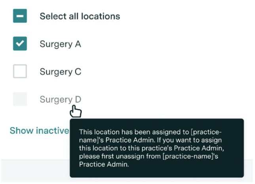The width and height of the screenshot is (255, 184).
Task: Click the white checkmark icon beside Surgery A
Action: pyautogui.click(x=20, y=44)
